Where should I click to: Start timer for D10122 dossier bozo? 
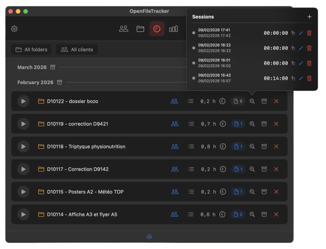(x=23, y=101)
